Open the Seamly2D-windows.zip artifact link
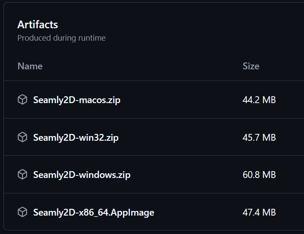The width and height of the screenshot is (304, 234). point(81,175)
